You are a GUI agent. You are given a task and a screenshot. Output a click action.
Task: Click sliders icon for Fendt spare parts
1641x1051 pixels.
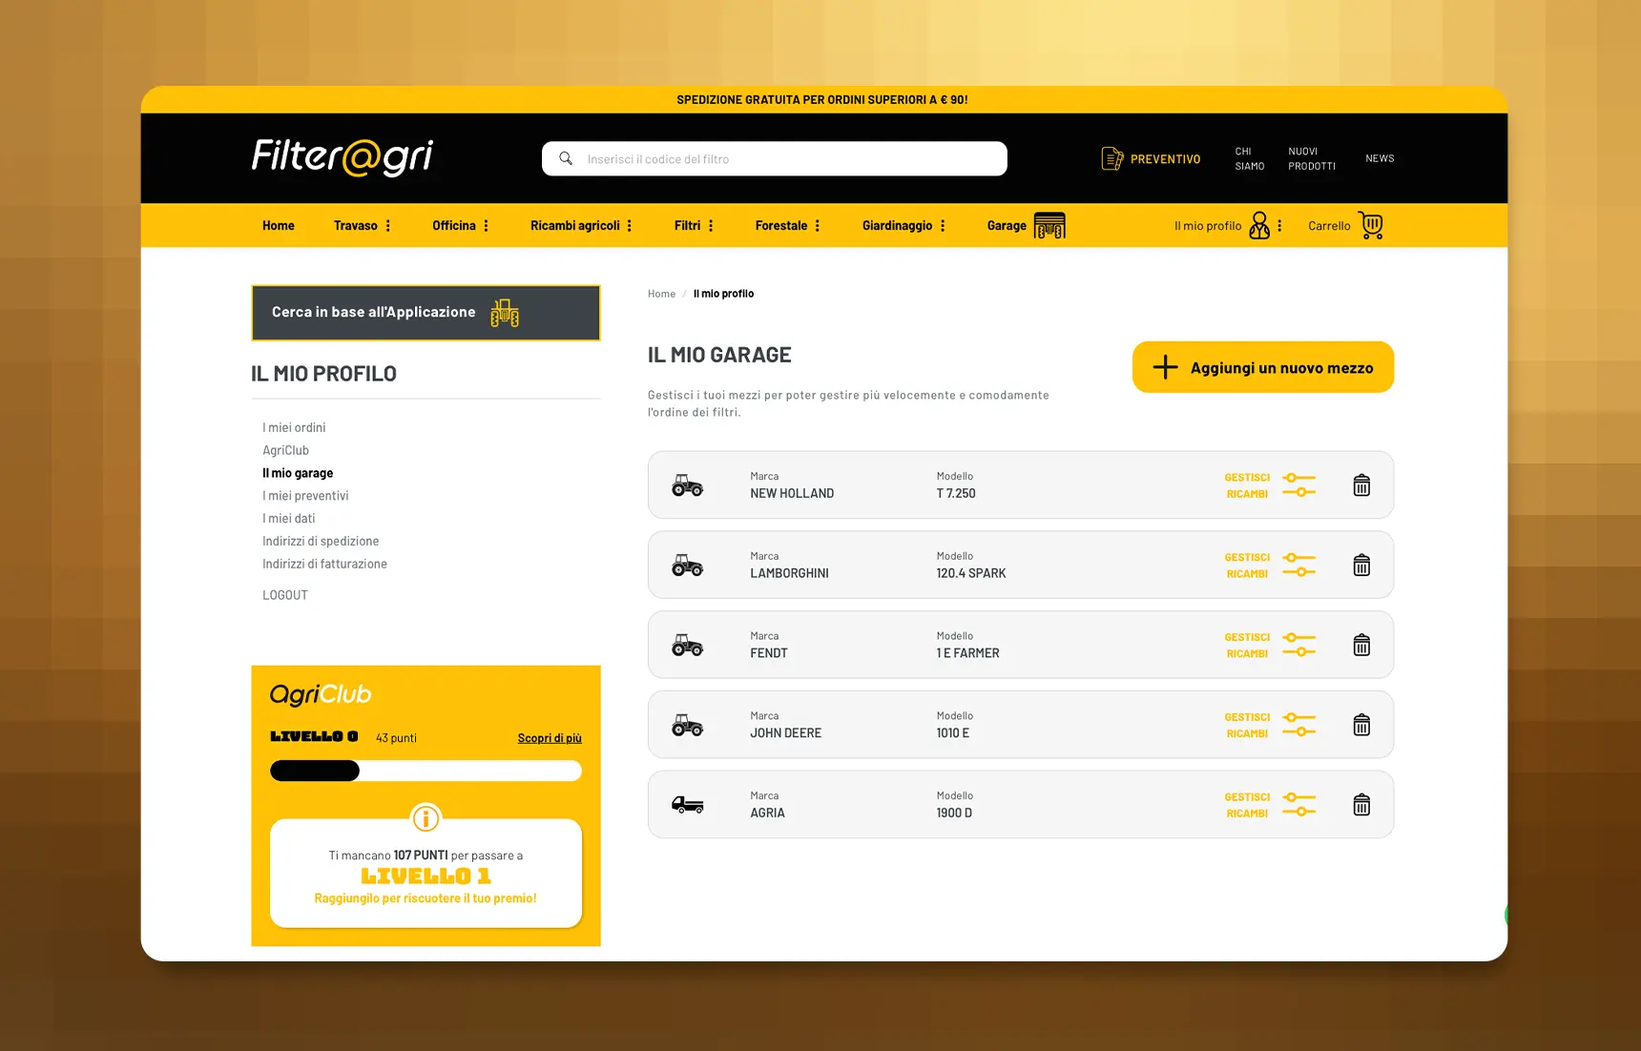tap(1299, 645)
